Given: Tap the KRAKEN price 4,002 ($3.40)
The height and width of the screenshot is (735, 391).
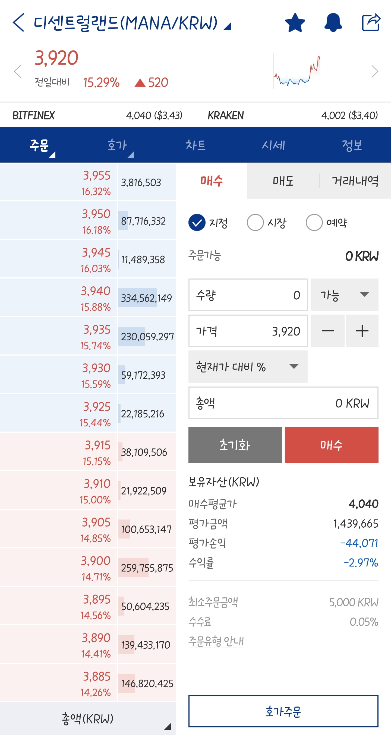Looking at the screenshot, I should [x=350, y=116].
